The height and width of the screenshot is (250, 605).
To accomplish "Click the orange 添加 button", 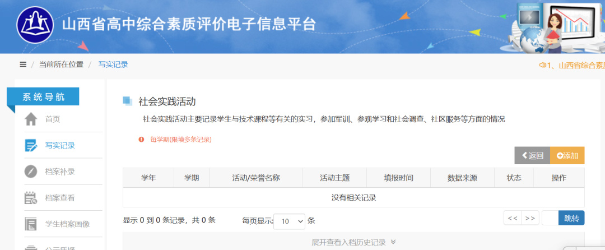I will 567,156.
